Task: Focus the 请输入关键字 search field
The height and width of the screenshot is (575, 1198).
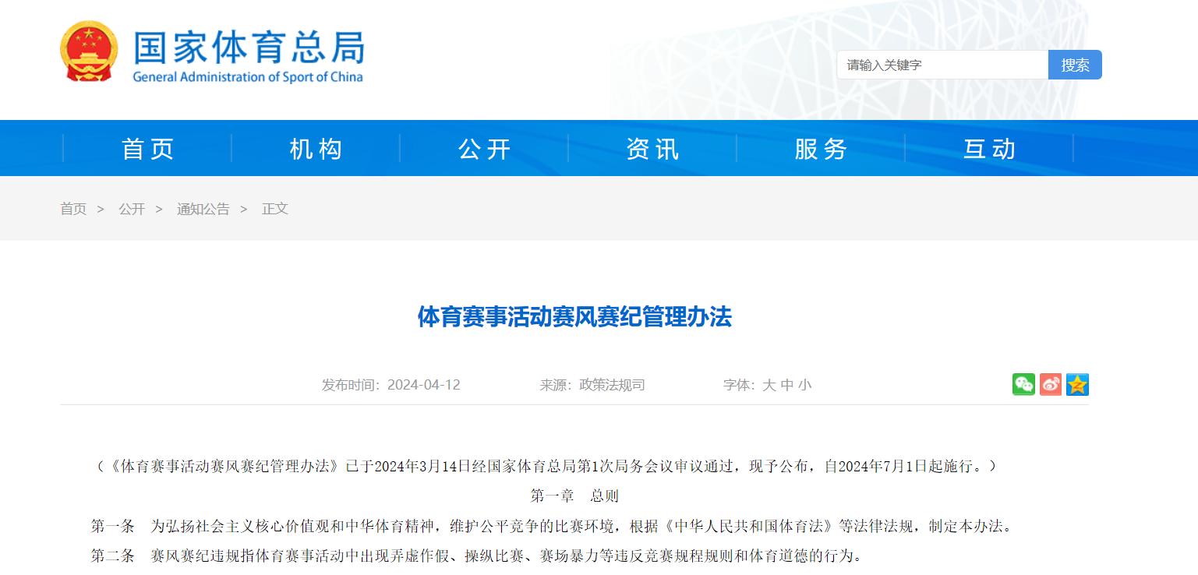Action: point(942,65)
